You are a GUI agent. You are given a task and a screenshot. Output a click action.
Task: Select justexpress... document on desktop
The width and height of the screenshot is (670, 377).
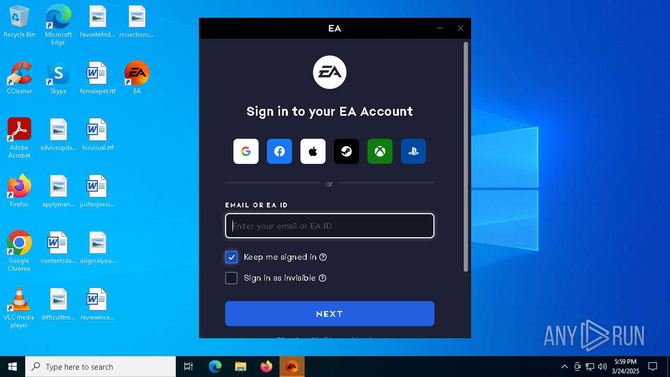(97, 192)
